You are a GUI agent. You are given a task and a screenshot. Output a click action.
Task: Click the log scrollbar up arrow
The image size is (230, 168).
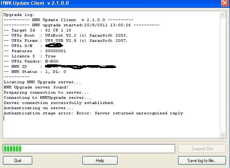tap(222, 14)
